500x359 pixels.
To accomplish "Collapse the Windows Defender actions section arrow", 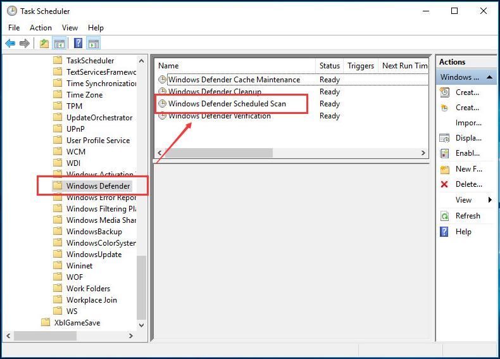I will (x=491, y=77).
